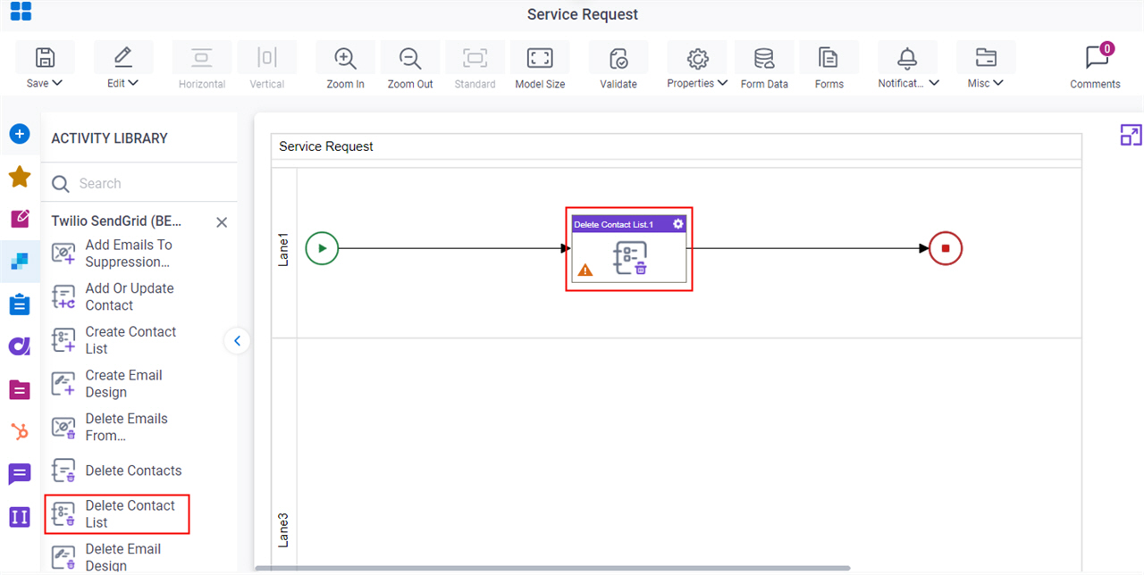Image resolution: width=1144 pixels, height=575 pixels.
Task: Click the Start event circle
Action: coord(322,248)
